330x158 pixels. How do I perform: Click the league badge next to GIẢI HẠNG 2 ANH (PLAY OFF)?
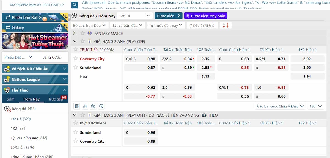(x=90, y=41)
